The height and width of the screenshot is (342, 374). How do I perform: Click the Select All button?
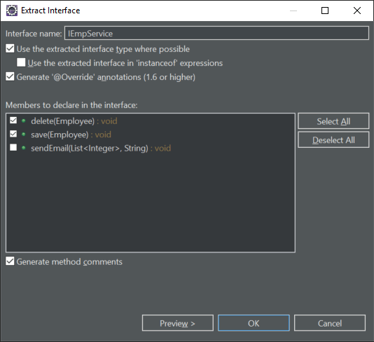333,121
